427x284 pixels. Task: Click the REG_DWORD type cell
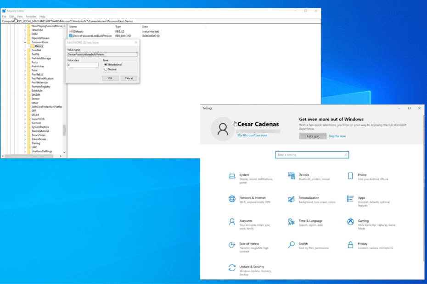(x=123, y=36)
